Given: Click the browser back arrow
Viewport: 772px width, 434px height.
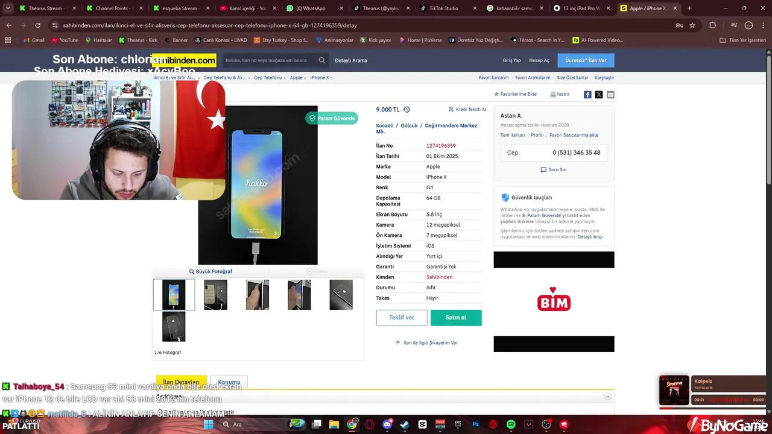Looking at the screenshot, I should click(x=8, y=25).
